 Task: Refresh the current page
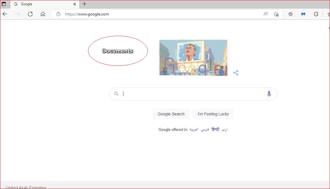click(30, 14)
